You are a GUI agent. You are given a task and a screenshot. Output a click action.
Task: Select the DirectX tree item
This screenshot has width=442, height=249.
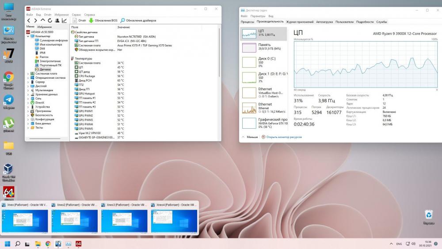[37, 103]
